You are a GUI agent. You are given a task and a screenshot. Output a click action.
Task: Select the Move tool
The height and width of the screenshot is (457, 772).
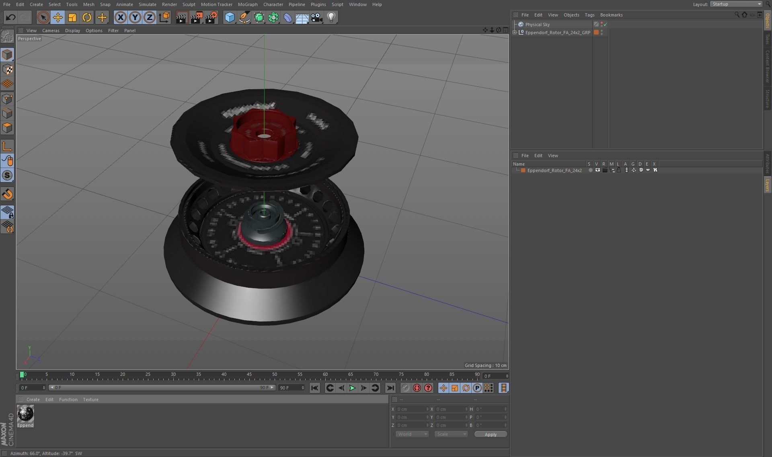(58, 17)
